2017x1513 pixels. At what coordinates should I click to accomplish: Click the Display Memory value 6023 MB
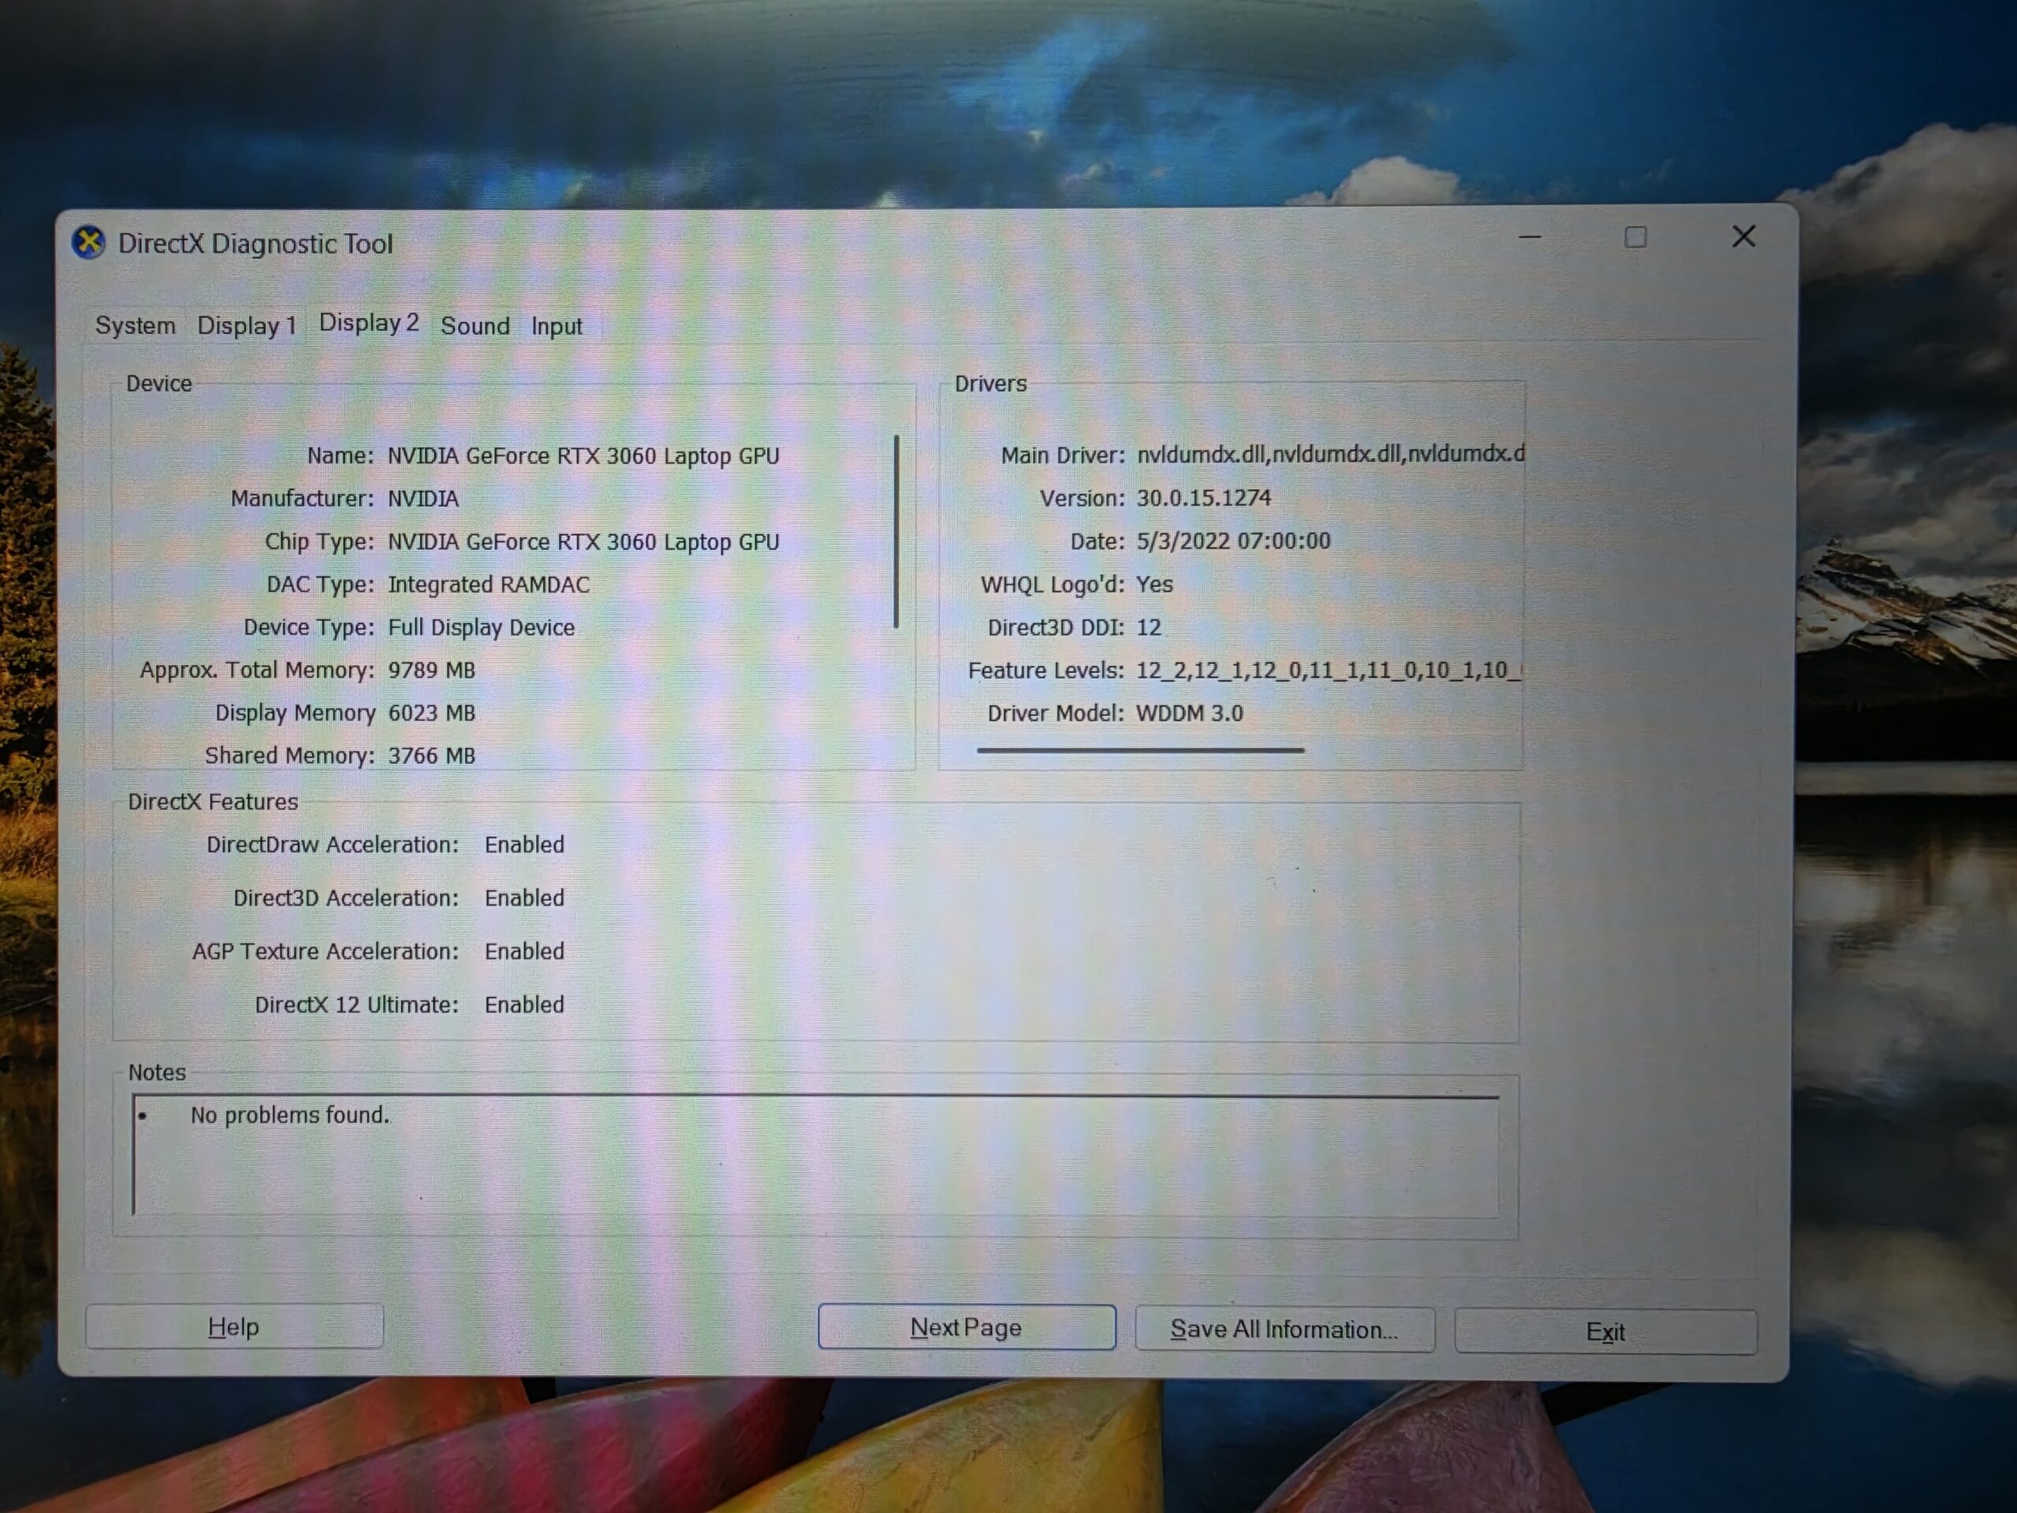(431, 713)
